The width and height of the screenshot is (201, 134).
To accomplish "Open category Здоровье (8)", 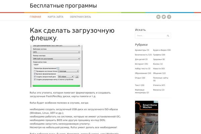I will point(159,59).
